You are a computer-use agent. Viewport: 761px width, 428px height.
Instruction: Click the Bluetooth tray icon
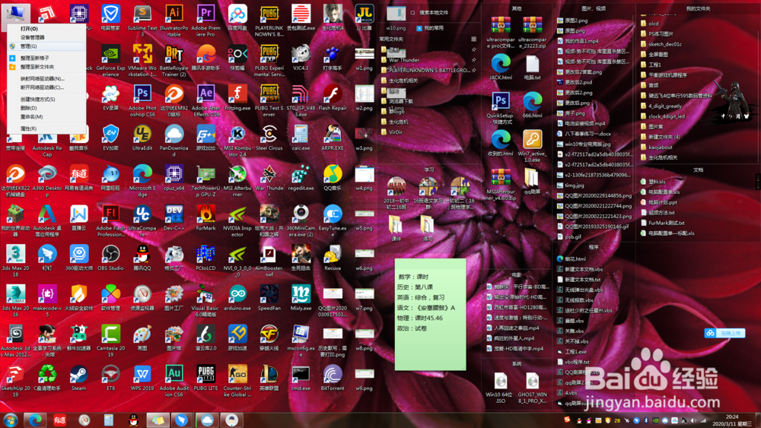(646, 420)
